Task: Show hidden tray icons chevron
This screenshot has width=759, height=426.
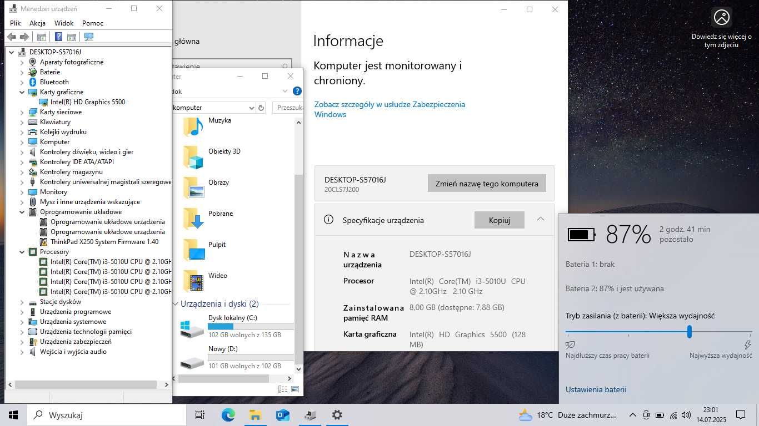Action: [632, 415]
